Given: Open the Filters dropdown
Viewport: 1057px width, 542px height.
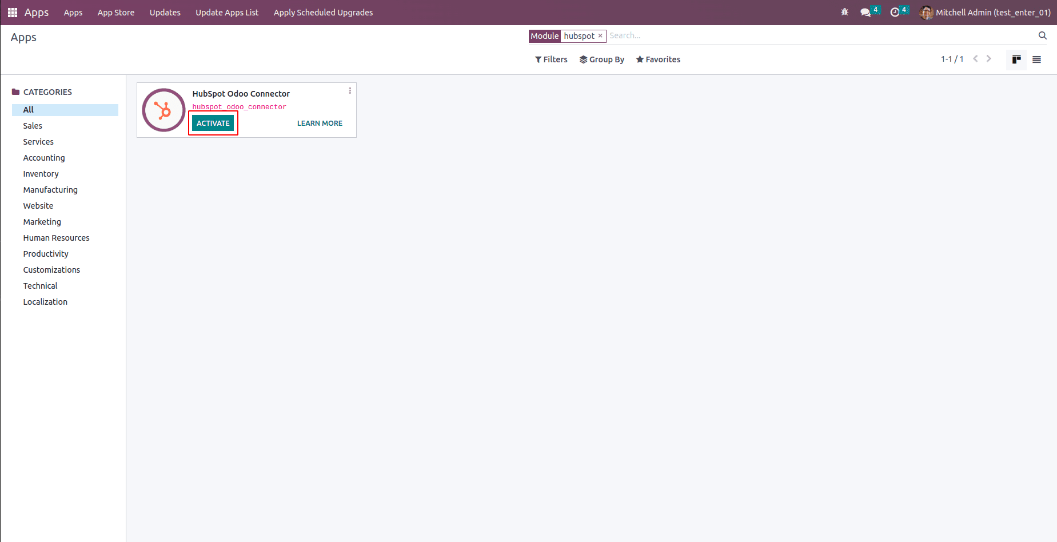Looking at the screenshot, I should 551,59.
